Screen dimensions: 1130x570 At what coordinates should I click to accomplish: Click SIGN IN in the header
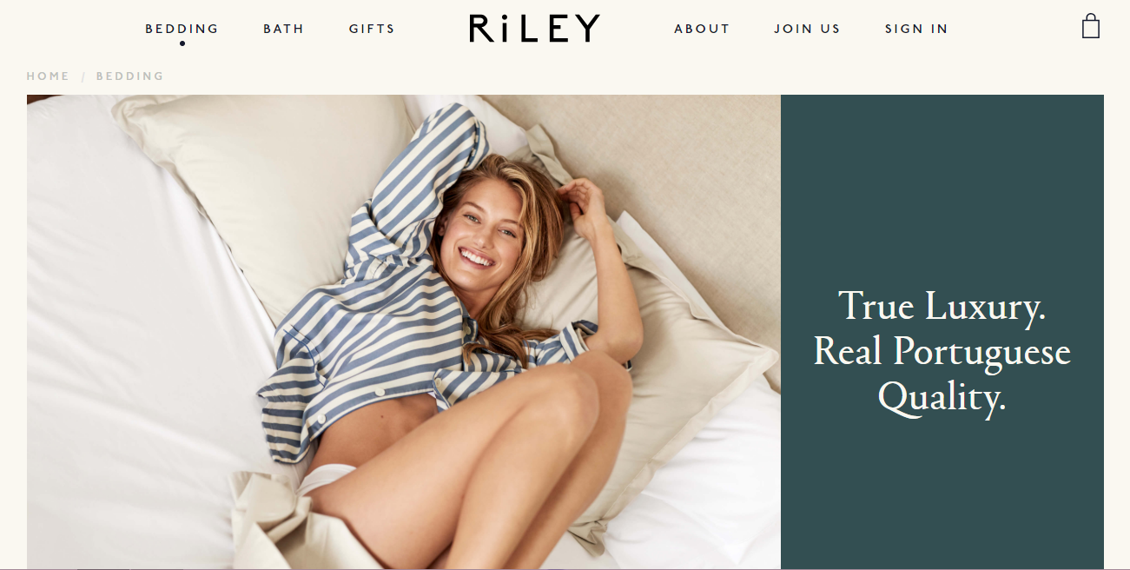pyautogui.click(x=916, y=29)
